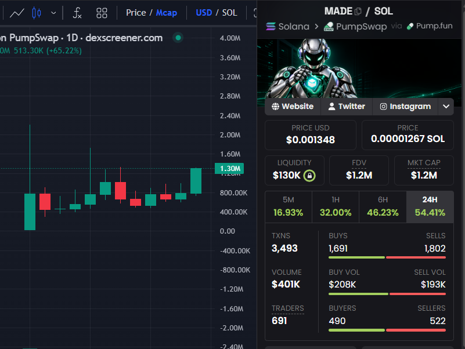Click the 513.30K (+65.22%) chart readout
The width and height of the screenshot is (465, 349).
[x=48, y=50]
